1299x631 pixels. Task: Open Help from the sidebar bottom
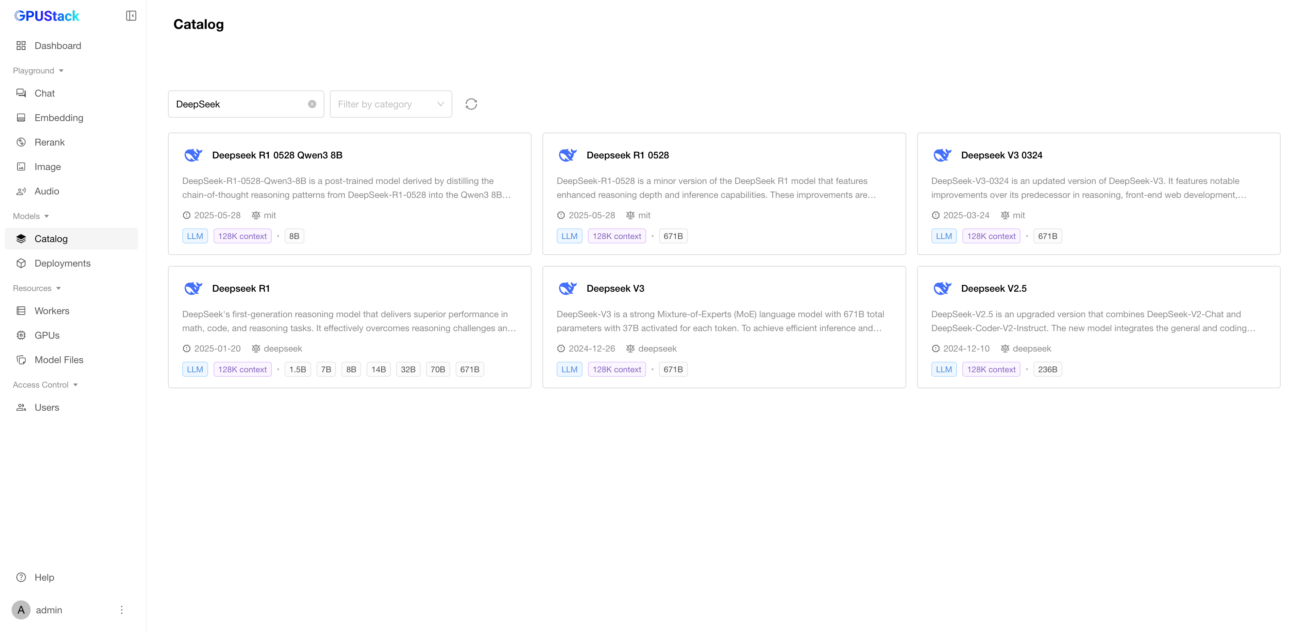pyautogui.click(x=44, y=577)
